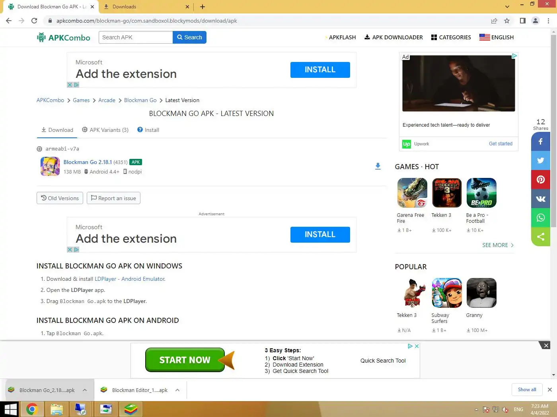Click the APKCombo logo
Viewport: 557px width, 417px height.
click(x=64, y=37)
